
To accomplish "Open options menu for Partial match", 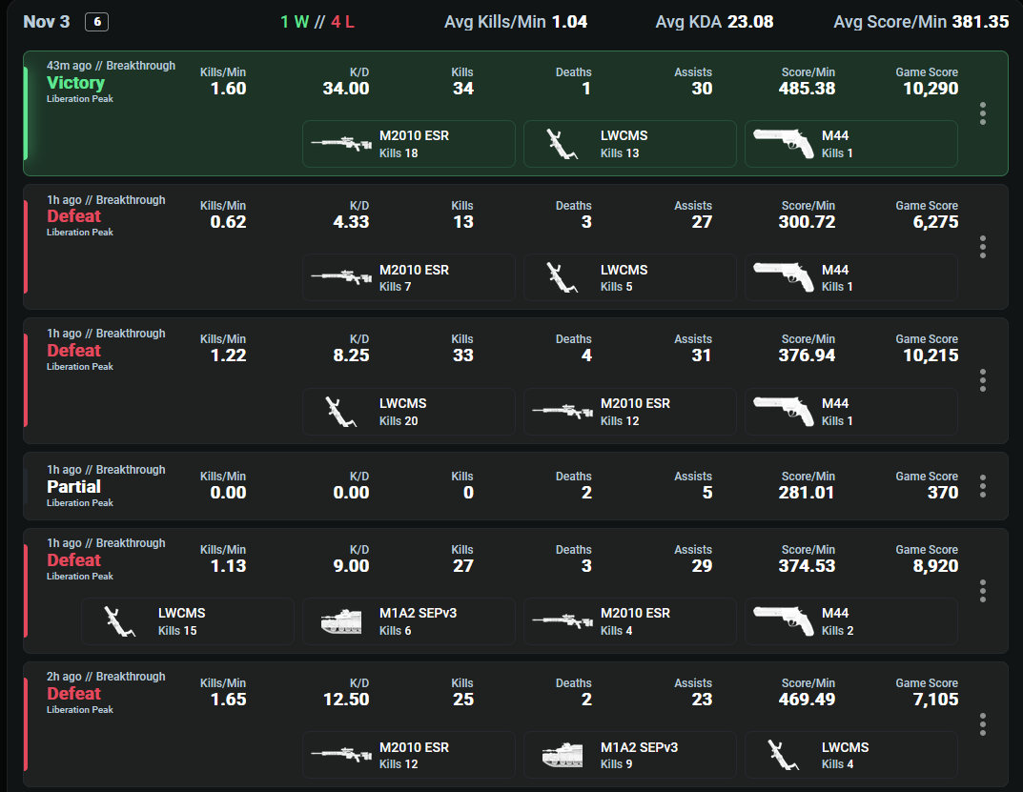I will tap(983, 486).
